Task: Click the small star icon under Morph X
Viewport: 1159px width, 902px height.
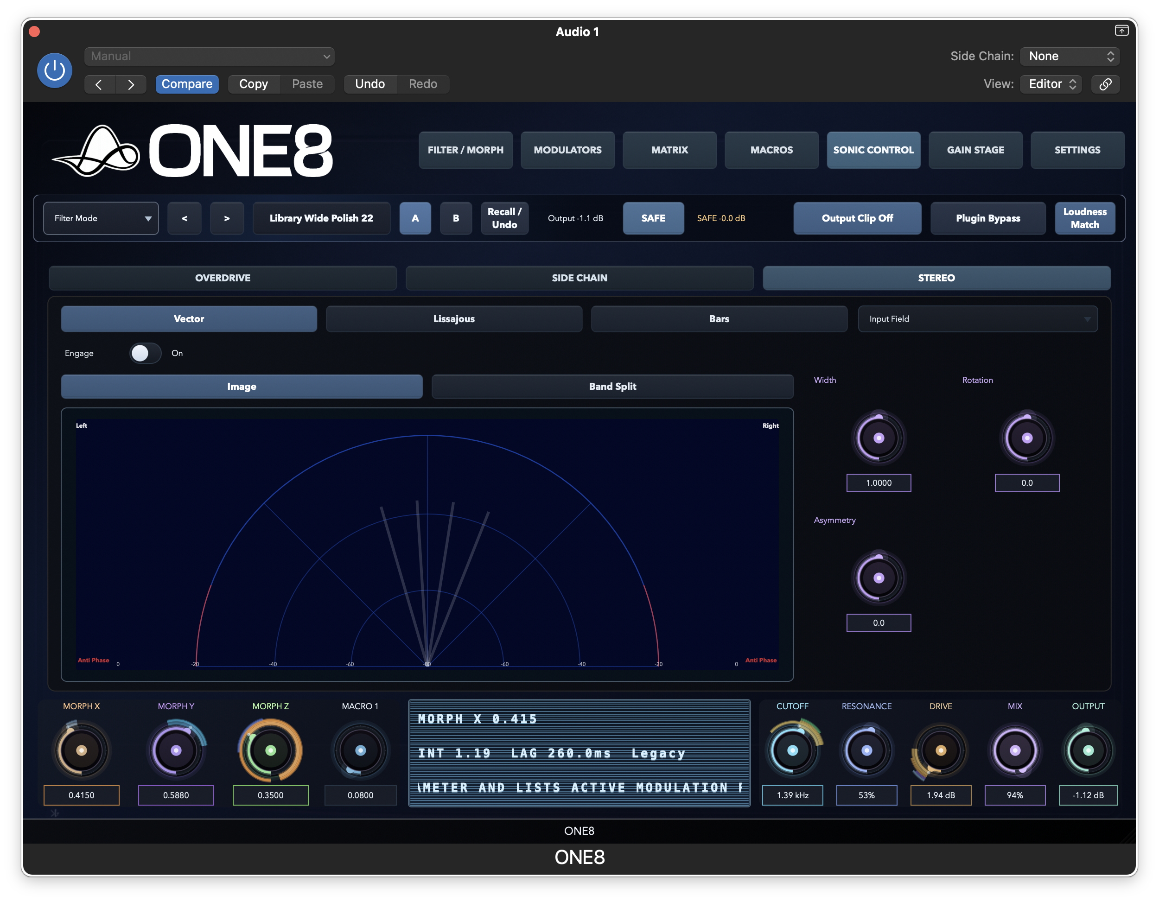Action: [55, 813]
